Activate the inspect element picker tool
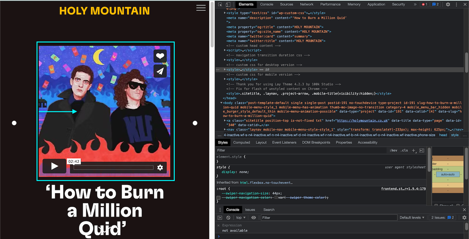The width and height of the screenshot is (469, 239). 220,4
